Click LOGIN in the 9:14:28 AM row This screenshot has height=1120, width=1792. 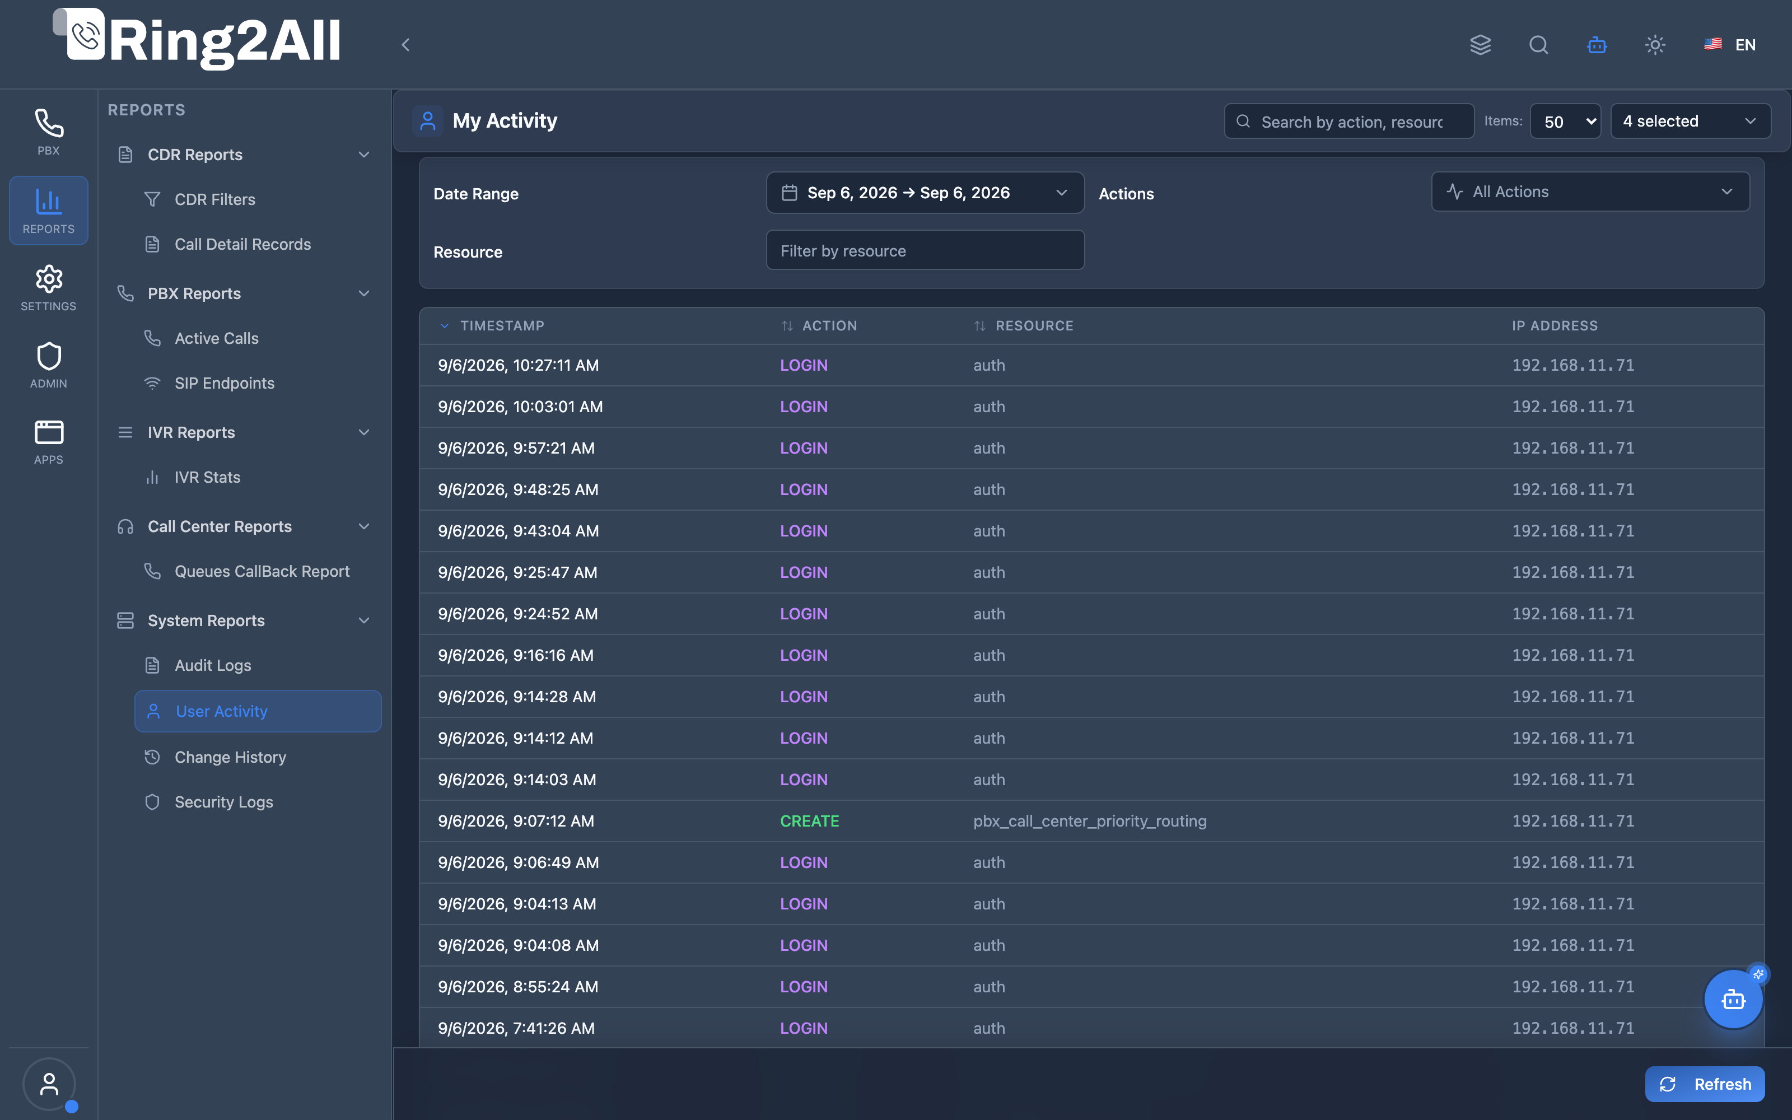(x=804, y=697)
